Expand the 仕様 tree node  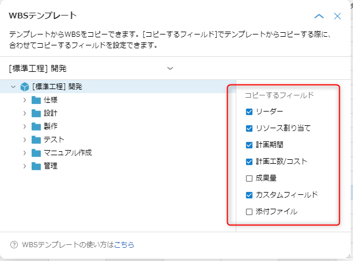[25, 100]
